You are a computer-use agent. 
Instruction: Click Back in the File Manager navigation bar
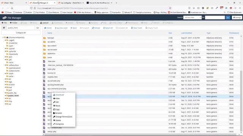click(74, 28)
